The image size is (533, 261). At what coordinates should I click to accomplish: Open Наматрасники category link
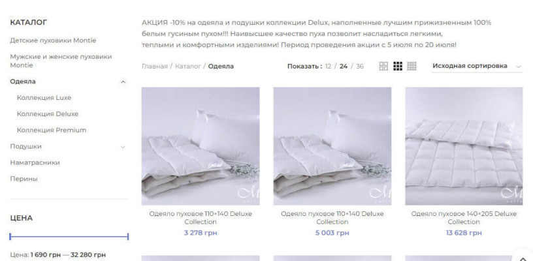pyautogui.click(x=35, y=163)
